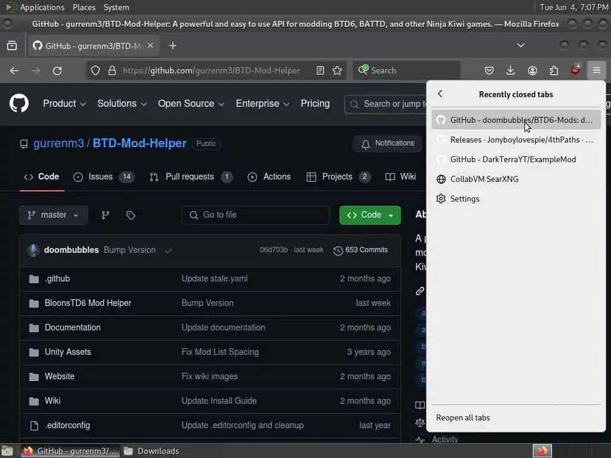Select the Code tab

(x=42, y=177)
